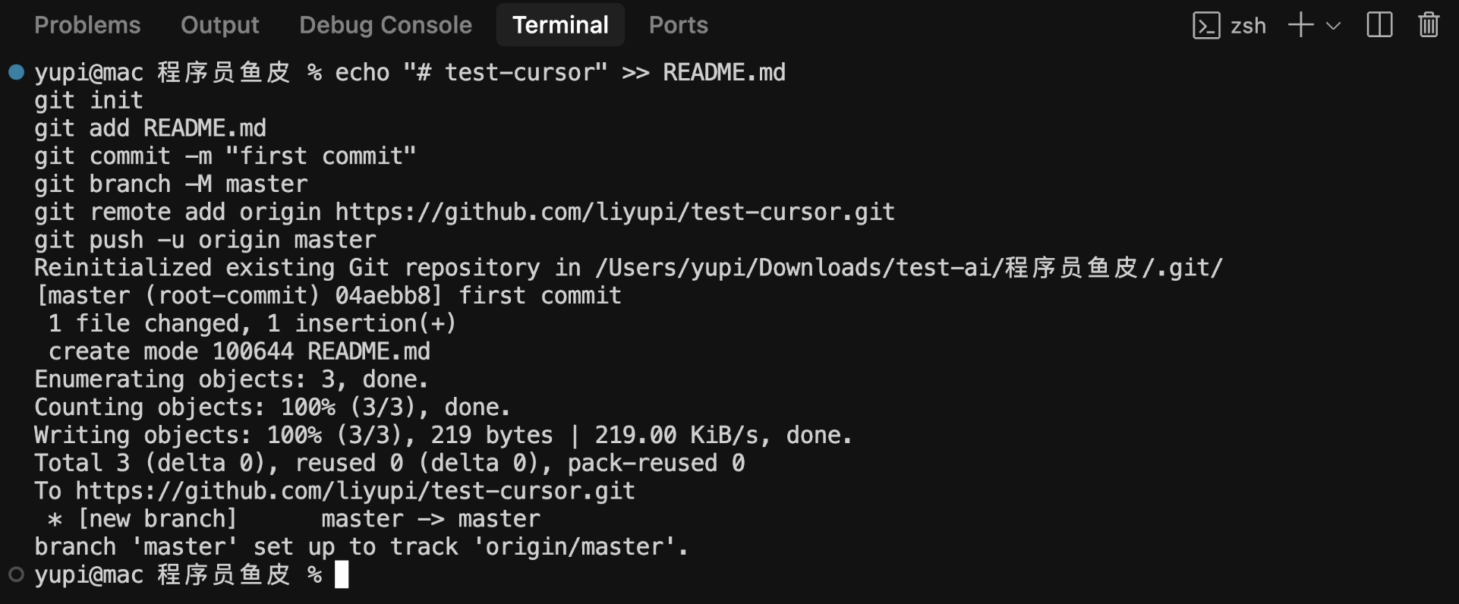
Task: Click README.md in the create mode line
Action: 368,351
